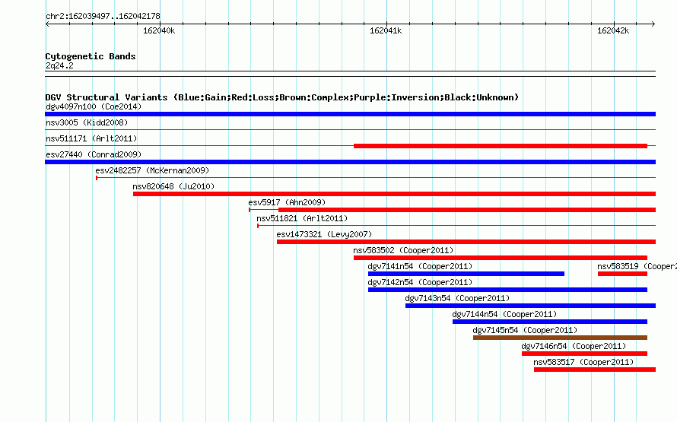This screenshot has height=422, width=677.
Task: Click the 162041k ruler position label
Action: (x=386, y=30)
